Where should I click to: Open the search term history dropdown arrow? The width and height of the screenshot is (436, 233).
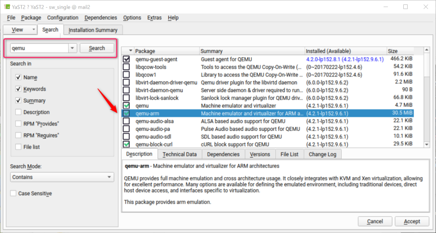pyautogui.click(x=72, y=48)
